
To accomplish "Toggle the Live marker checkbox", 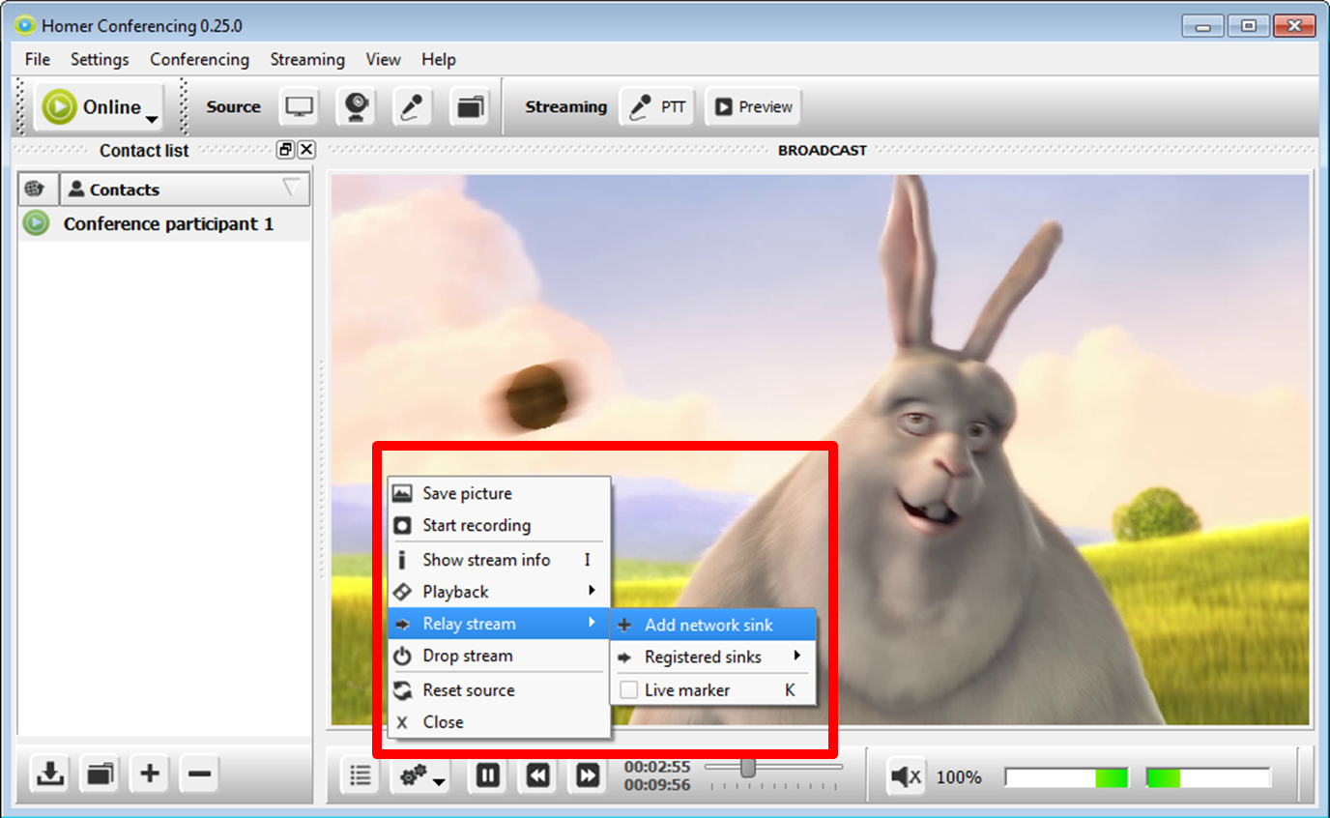I will [629, 690].
